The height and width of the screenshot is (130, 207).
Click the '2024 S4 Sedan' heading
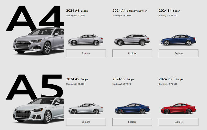click(169, 11)
